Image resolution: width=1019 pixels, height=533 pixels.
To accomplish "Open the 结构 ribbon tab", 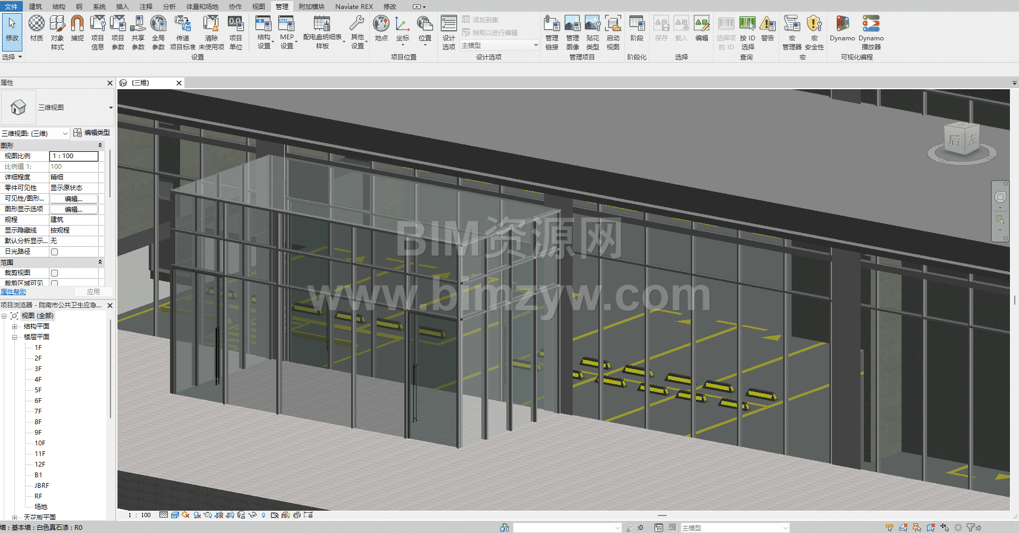I will tap(59, 6).
